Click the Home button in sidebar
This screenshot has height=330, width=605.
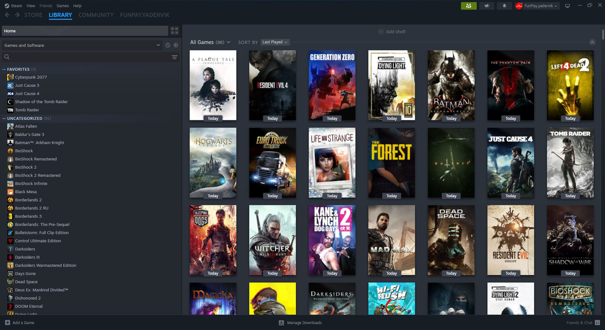pos(85,31)
